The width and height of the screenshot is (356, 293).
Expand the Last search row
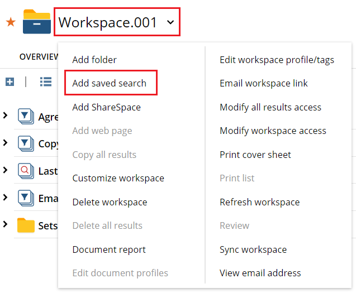click(5, 170)
